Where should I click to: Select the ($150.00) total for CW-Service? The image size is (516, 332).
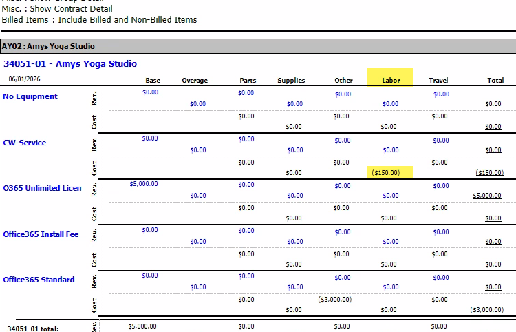pos(490,173)
